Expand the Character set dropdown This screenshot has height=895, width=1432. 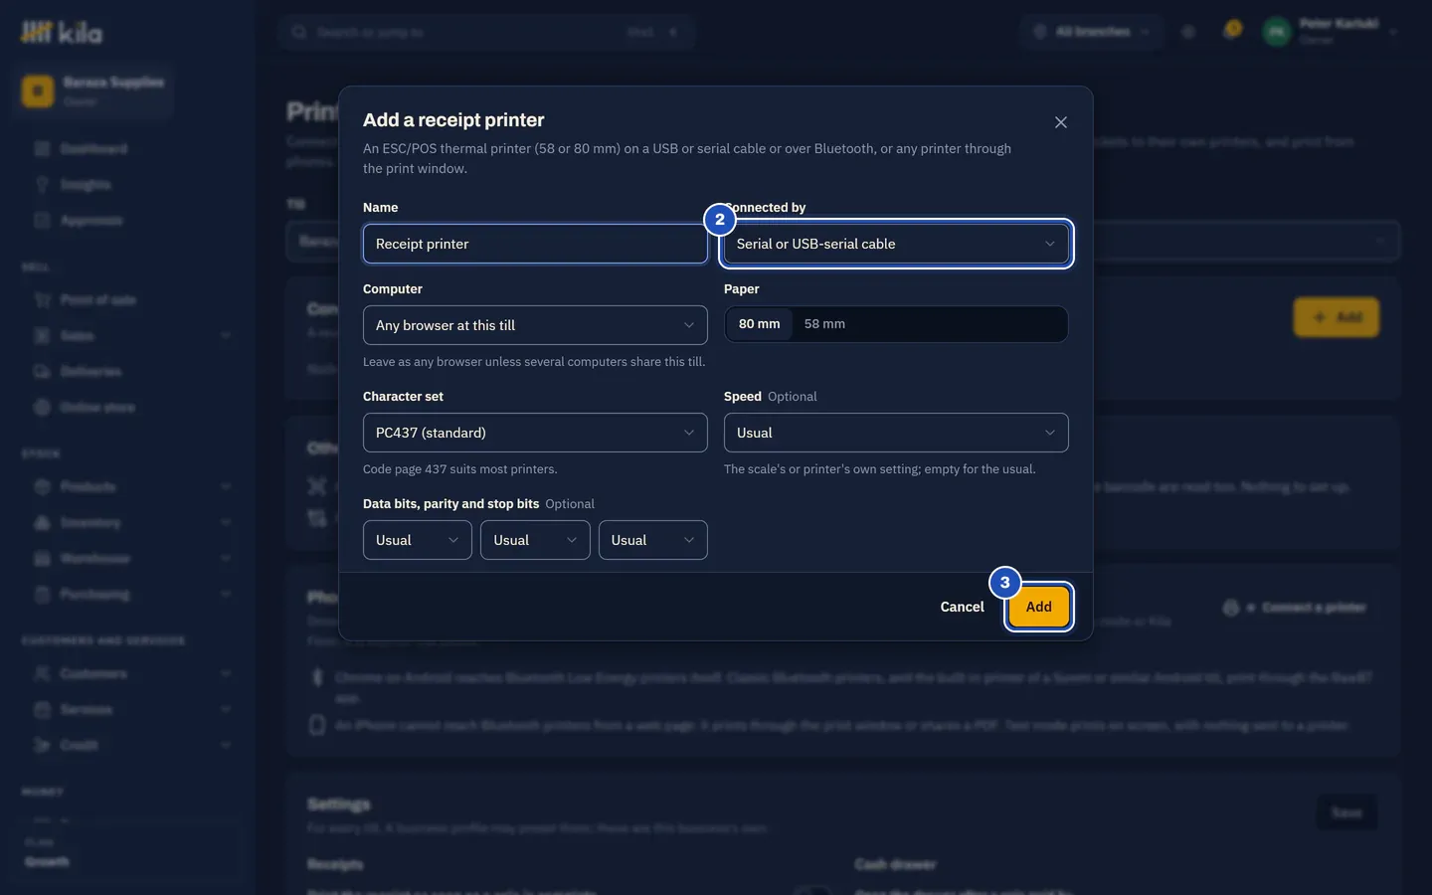pyautogui.click(x=535, y=433)
